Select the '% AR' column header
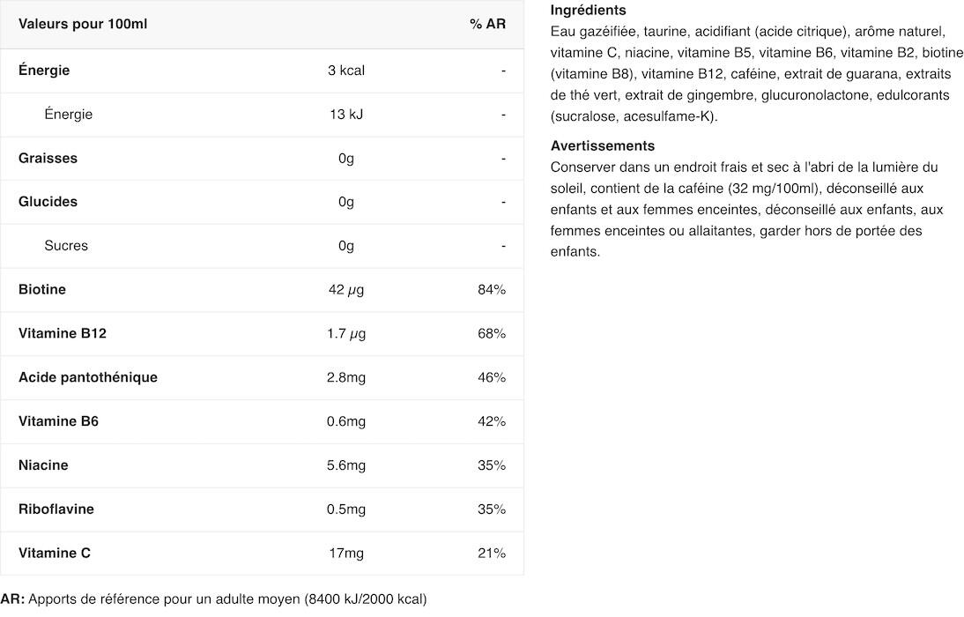Image resolution: width=964 pixels, height=617 pixels. 487,24
